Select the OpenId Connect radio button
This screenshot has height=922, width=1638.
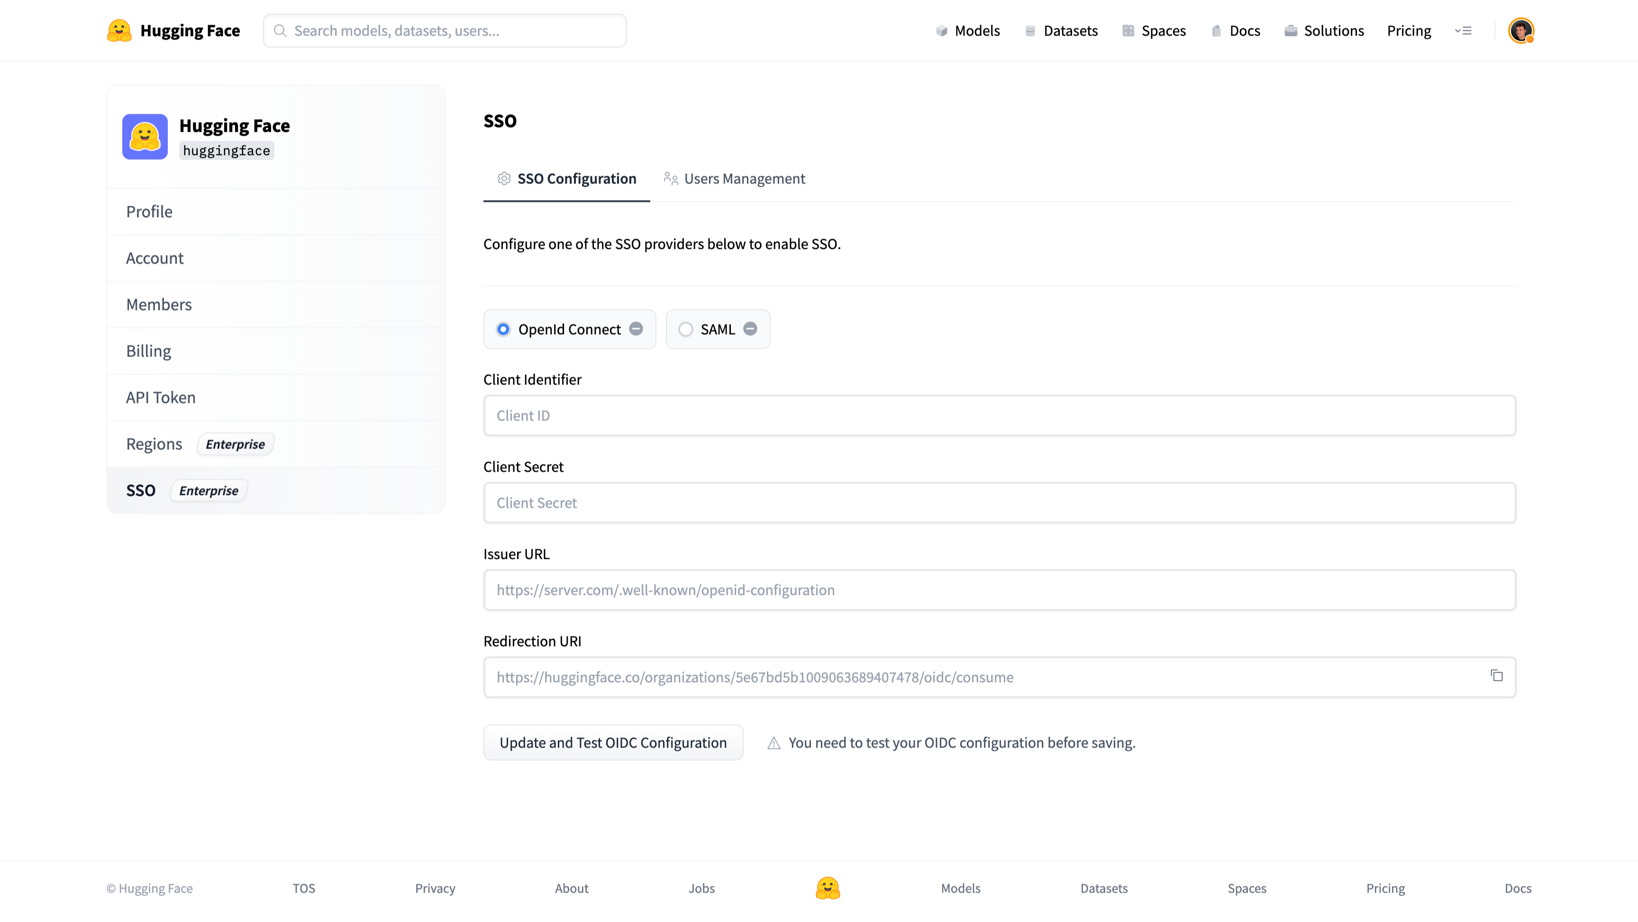pos(503,329)
